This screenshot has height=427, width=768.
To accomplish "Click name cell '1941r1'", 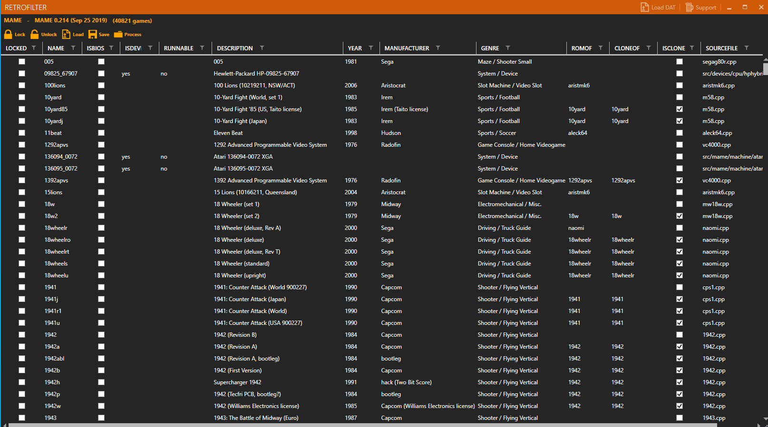I will [x=53, y=311].
